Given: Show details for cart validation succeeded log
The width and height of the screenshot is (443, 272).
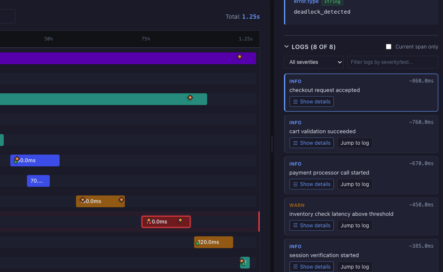Looking at the screenshot, I should click(312, 143).
